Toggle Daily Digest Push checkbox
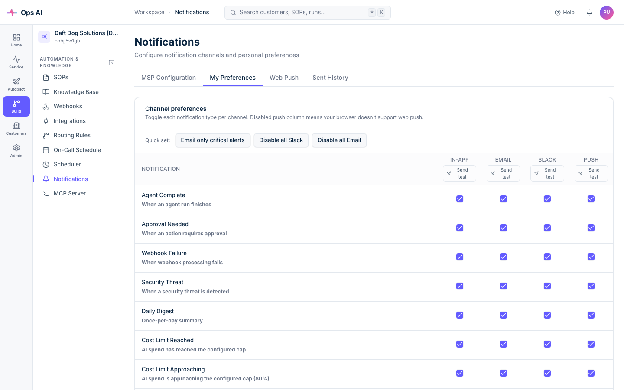 [591, 315]
